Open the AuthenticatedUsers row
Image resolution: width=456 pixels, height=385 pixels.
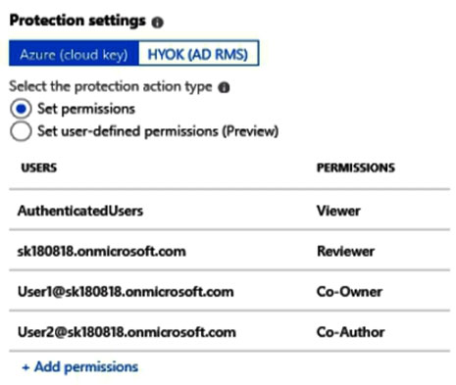[229, 211]
